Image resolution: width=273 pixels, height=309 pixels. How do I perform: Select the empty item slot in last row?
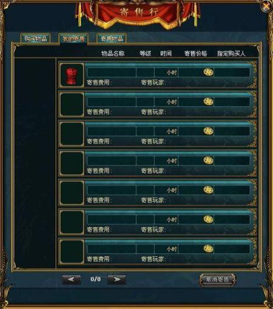[x=72, y=251]
